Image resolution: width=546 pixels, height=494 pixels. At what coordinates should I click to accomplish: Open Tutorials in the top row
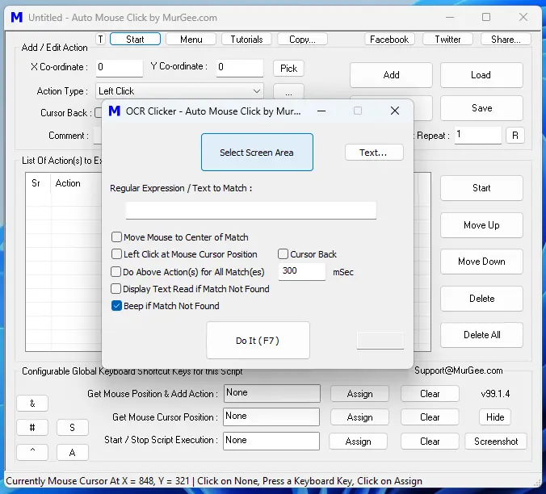pos(246,40)
